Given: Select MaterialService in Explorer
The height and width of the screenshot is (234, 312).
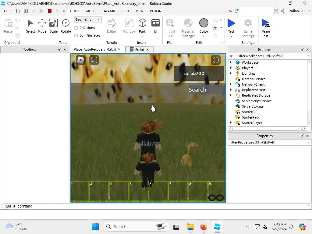Looking at the screenshot, I should point(253,79).
